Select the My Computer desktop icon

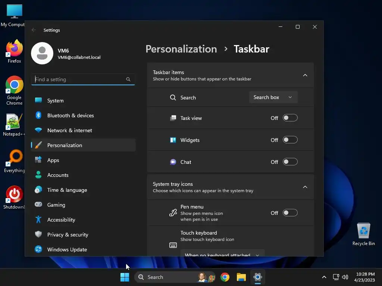point(13,15)
